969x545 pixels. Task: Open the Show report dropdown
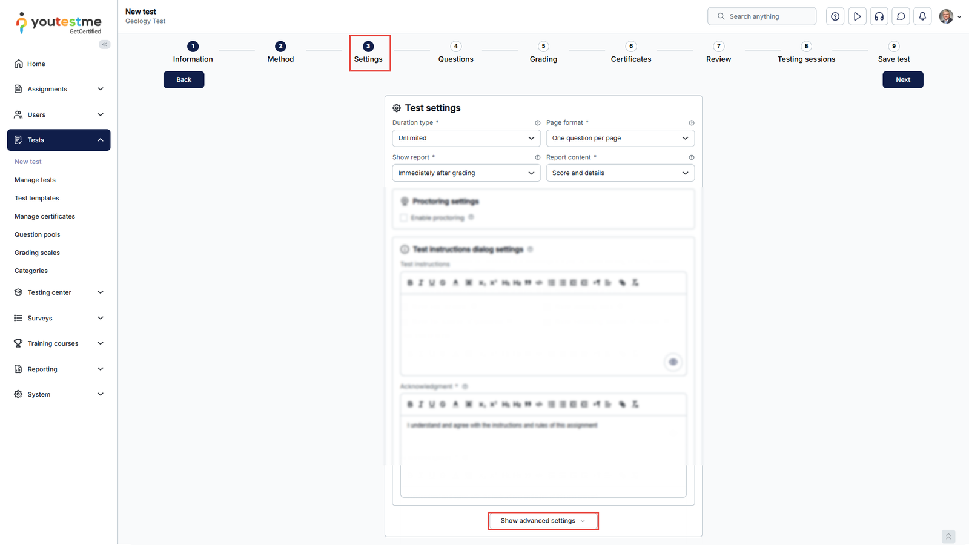[x=466, y=173]
